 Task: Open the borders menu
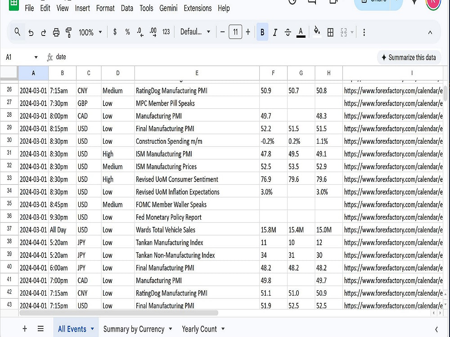tap(330, 32)
